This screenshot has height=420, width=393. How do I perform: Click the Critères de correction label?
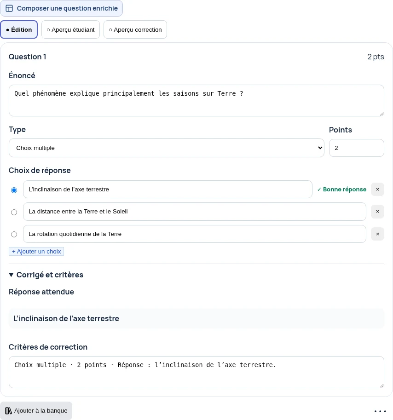pyautogui.click(x=48, y=347)
